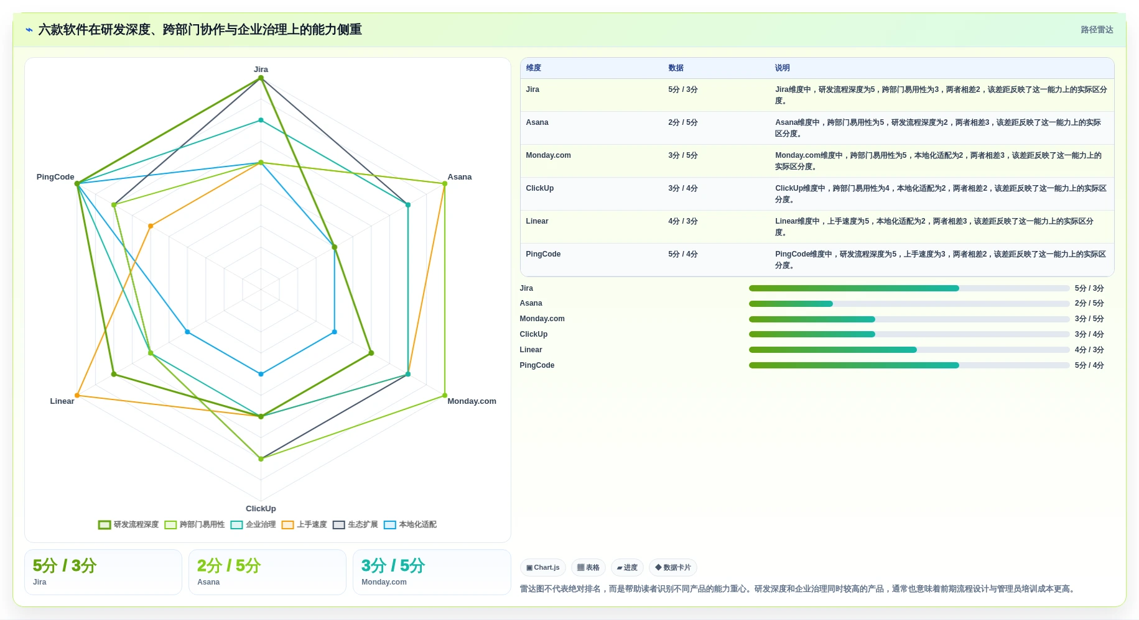Click the 表格 tag chip
The width and height of the screenshot is (1139, 620).
[588, 568]
